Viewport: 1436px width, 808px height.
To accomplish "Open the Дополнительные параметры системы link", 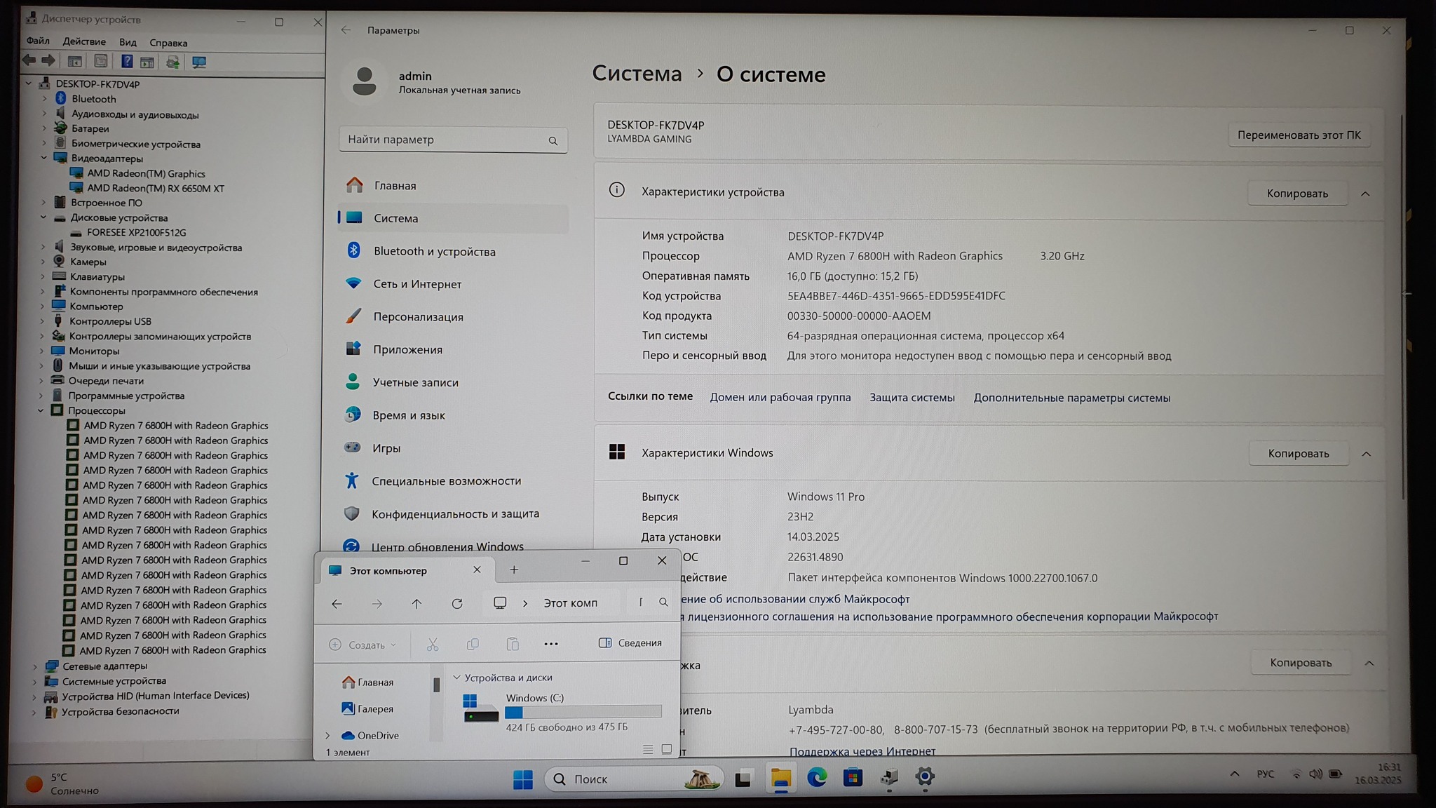I will (1071, 398).
